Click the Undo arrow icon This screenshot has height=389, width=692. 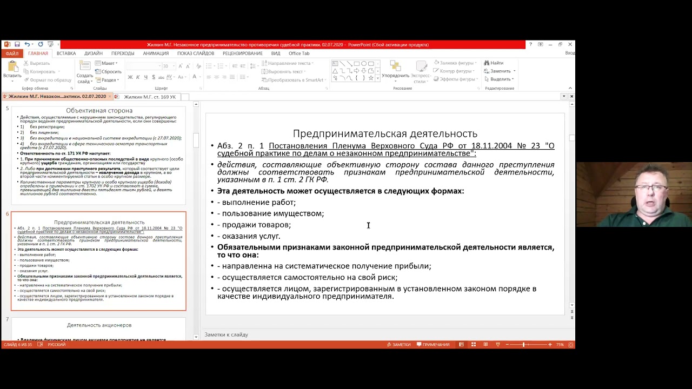(27, 44)
